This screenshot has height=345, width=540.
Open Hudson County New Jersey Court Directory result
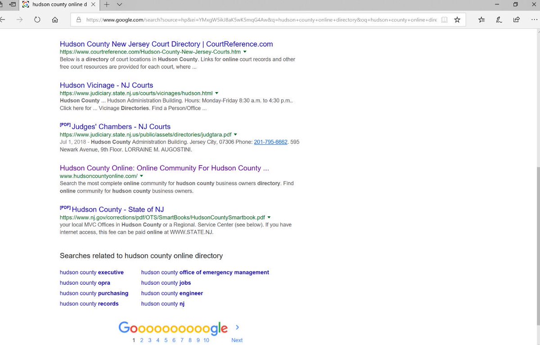point(166,44)
